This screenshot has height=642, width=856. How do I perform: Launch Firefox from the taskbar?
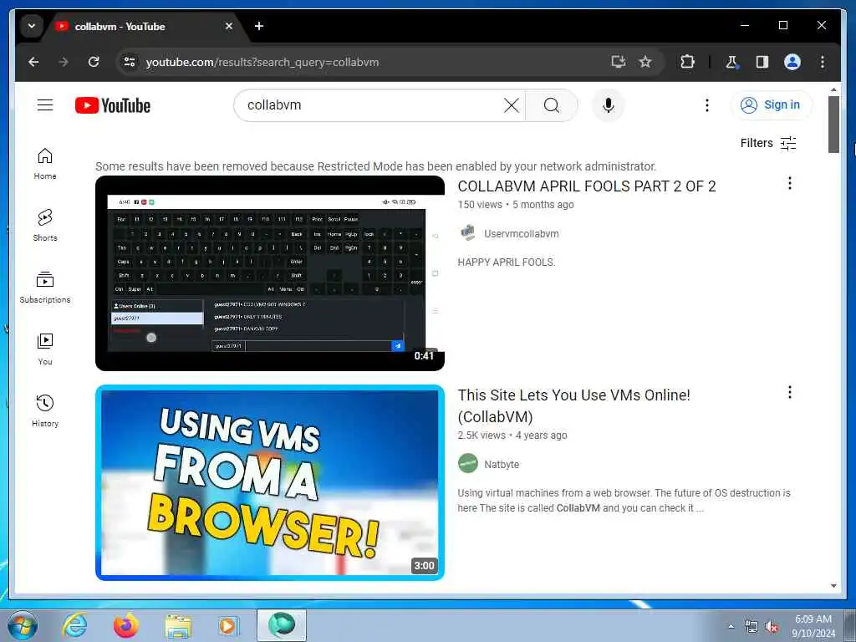pyautogui.click(x=126, y=625)
